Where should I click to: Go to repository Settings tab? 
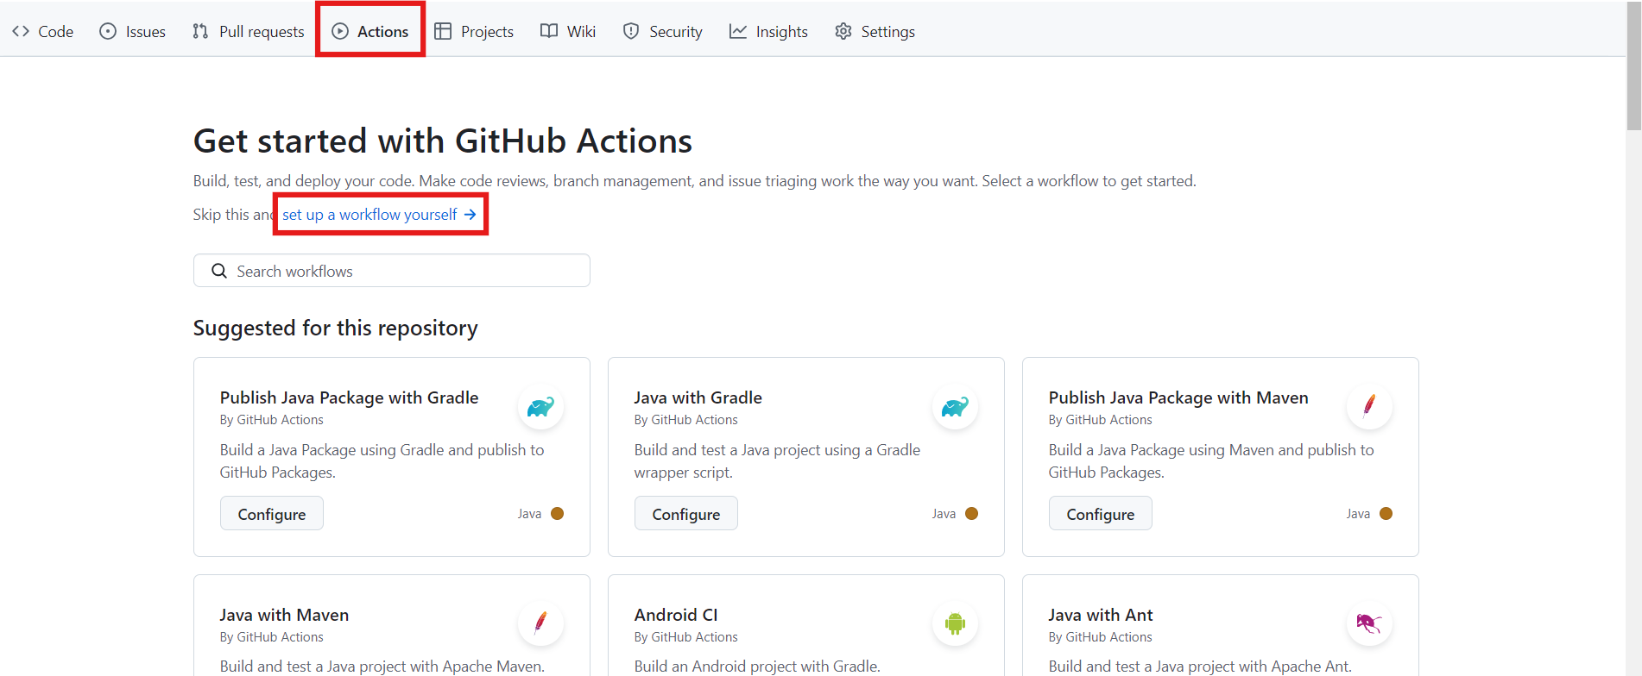pos(875,31)
